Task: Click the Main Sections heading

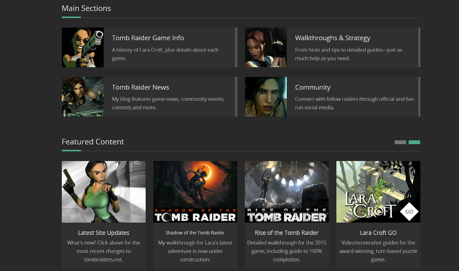Action: tap(86, 8)
